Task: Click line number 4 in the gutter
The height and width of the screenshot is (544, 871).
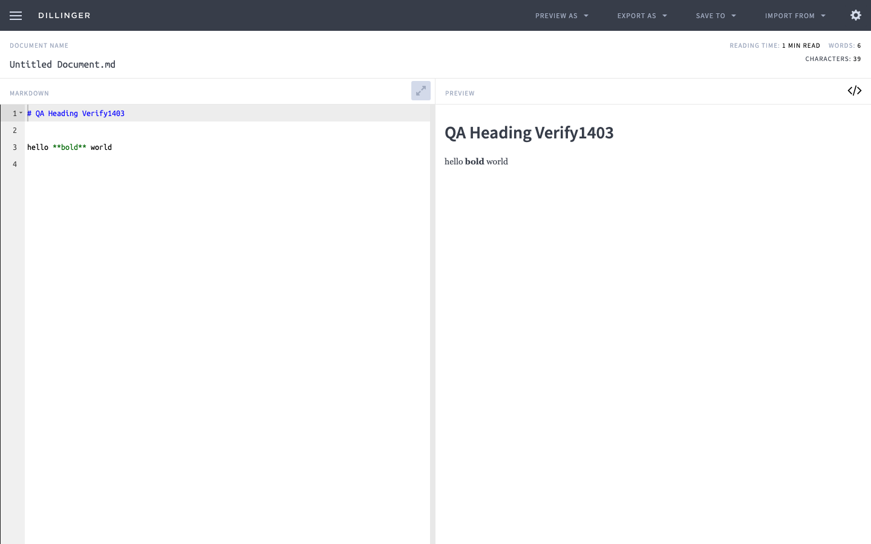Action: [x=15, y=164]
